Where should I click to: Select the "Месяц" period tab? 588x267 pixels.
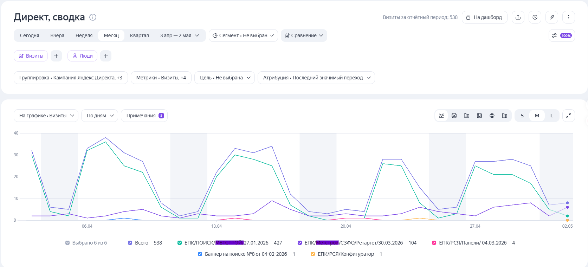(x=111, y=35)
